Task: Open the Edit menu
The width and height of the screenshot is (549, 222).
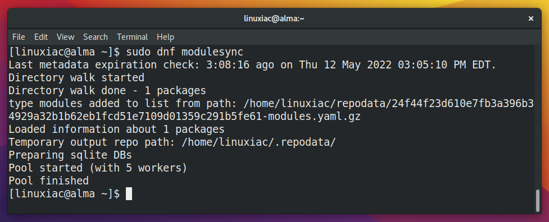Action: point(41,37)
